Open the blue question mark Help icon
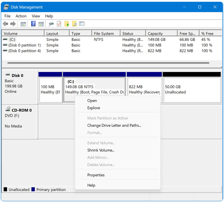 tap(33, 24)
